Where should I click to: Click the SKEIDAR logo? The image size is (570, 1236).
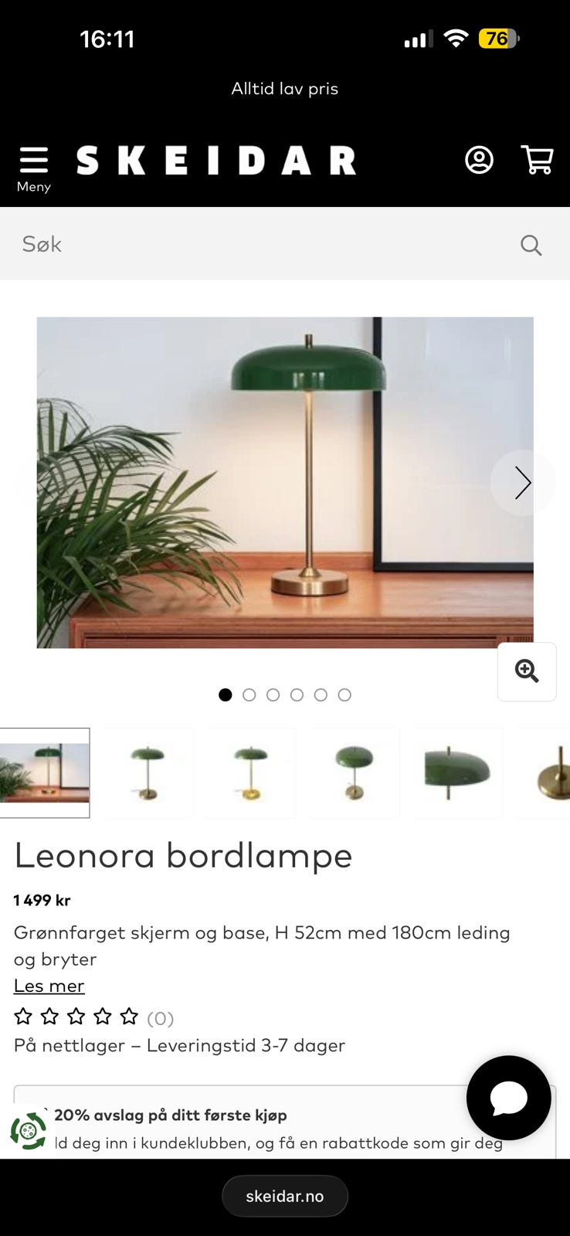click(x=216, y=161)
